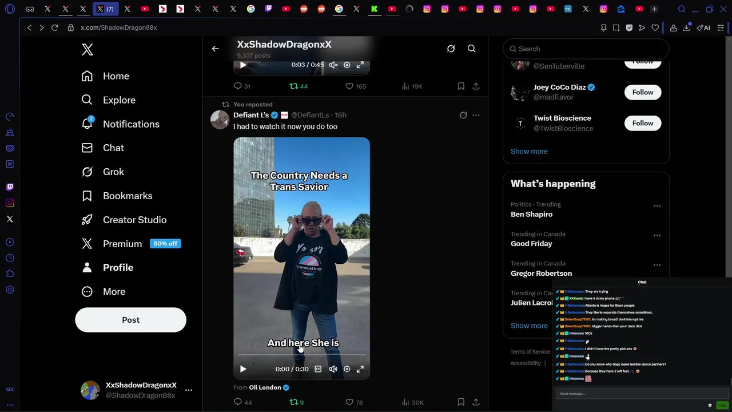Click the Post button

pyautogui.click(x=130, y=320)
